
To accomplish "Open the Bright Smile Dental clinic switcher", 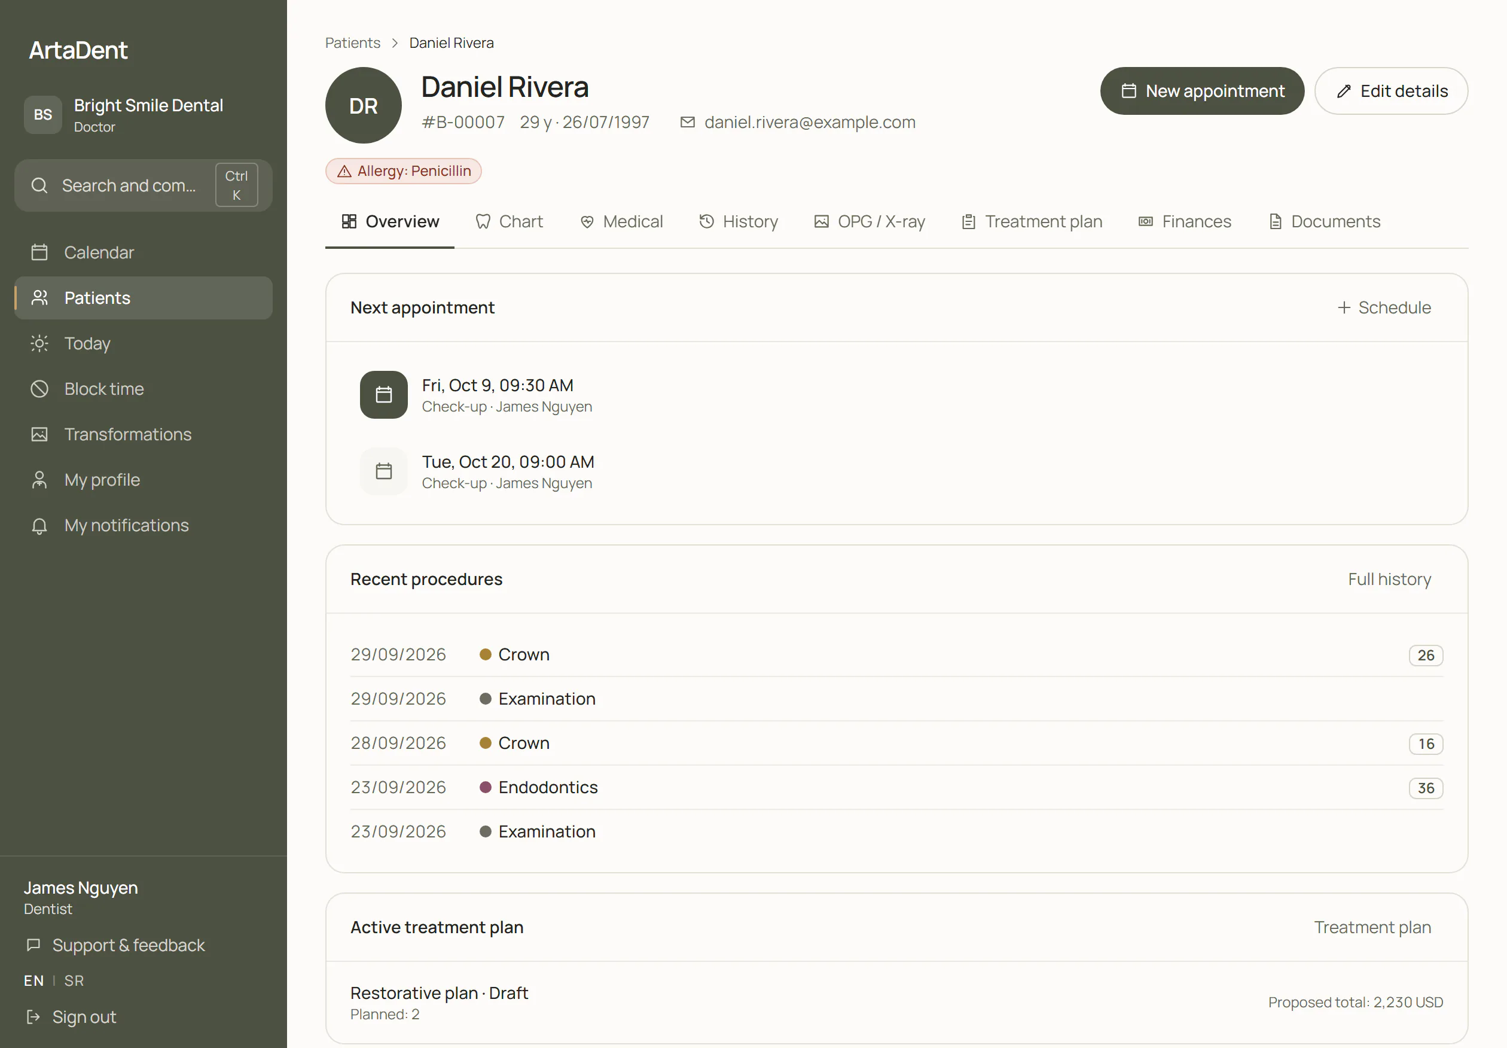I will 143,115.
